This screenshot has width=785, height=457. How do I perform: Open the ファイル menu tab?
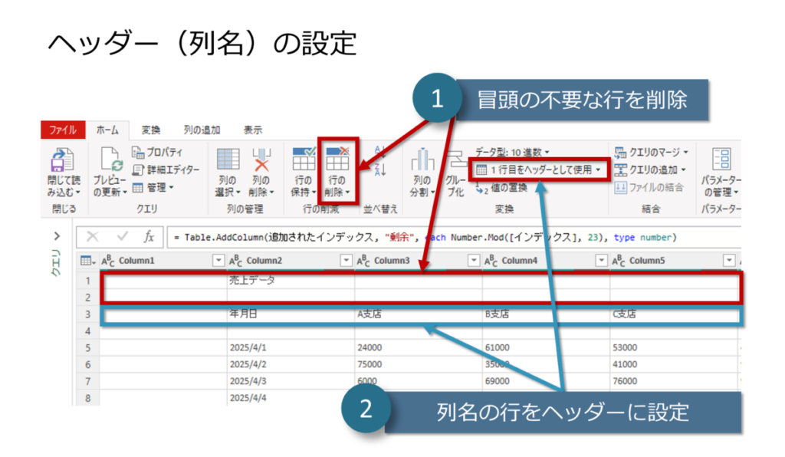(63, 130)
